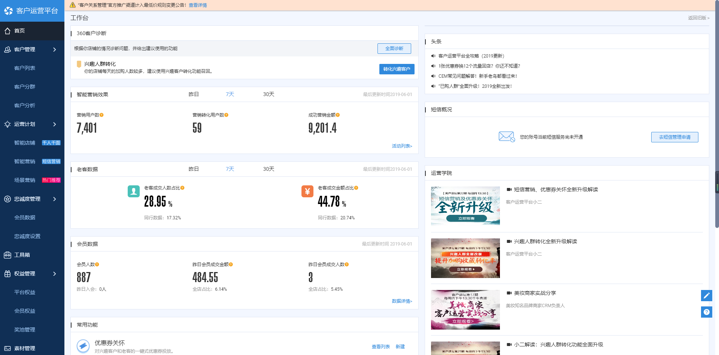Collapse the 忠诚度管理 chevron
Image resolution: width=719 pixels, height=355 pixels.
click(55, 199)
